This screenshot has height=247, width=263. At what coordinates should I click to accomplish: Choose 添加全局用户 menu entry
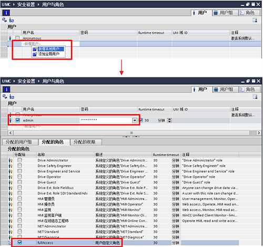[x=48, y=54]
